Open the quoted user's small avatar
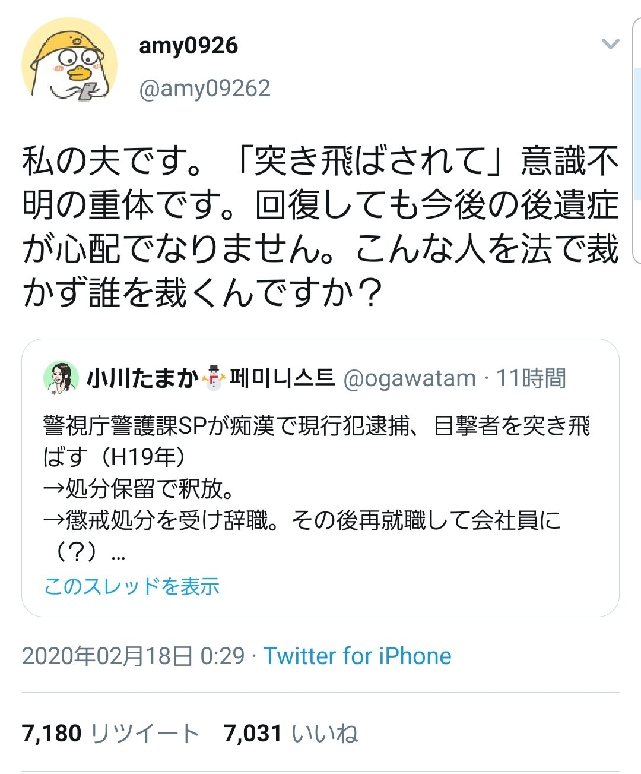Image resolution: width=641 pixels, height=774 pixels. coord(61,378)
